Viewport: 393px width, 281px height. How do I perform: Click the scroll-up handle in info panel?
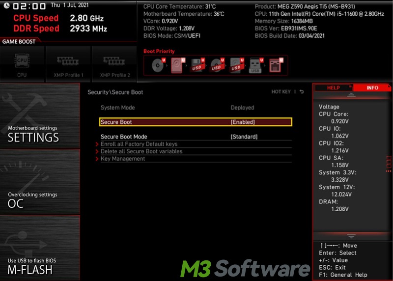[351, 95]
